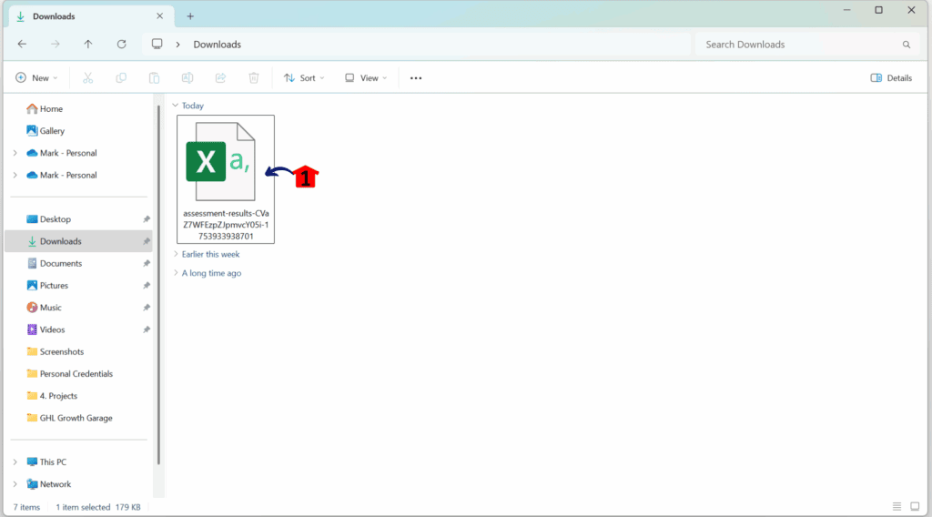Expand the Network tree node
This screenshot has width=932, height=517.
[15, 483]
